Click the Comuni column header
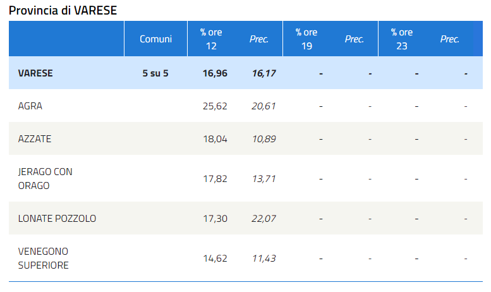 [x=155, y=39]
